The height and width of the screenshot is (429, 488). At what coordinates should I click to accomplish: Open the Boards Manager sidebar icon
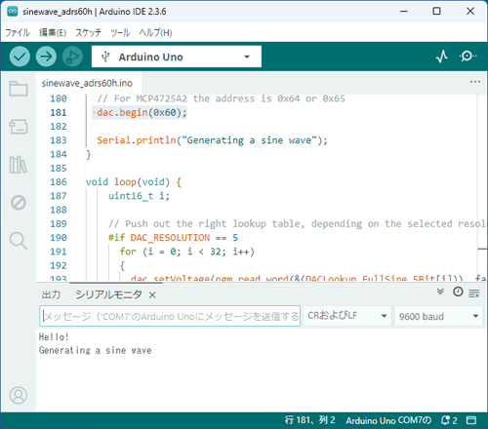19,127
